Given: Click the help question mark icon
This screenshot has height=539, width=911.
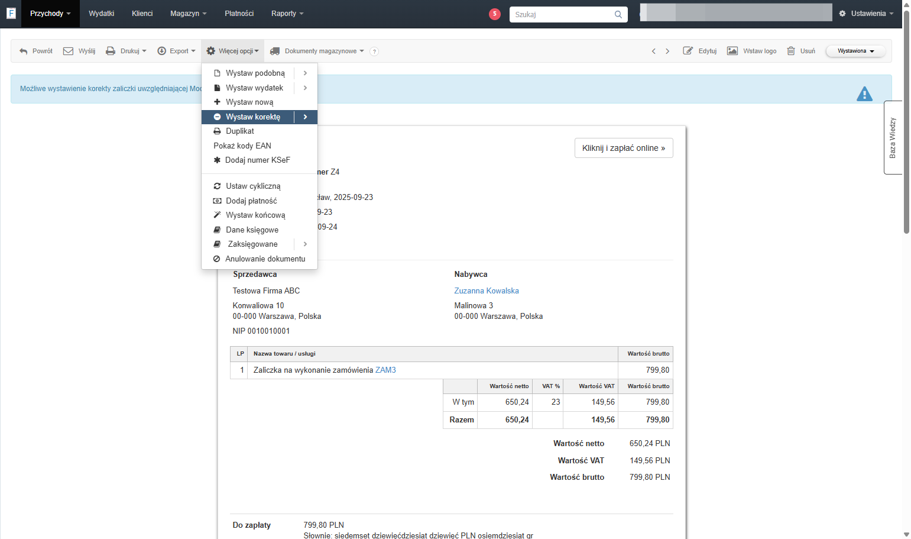Looking at the screenshot, I should coord(374,51).
